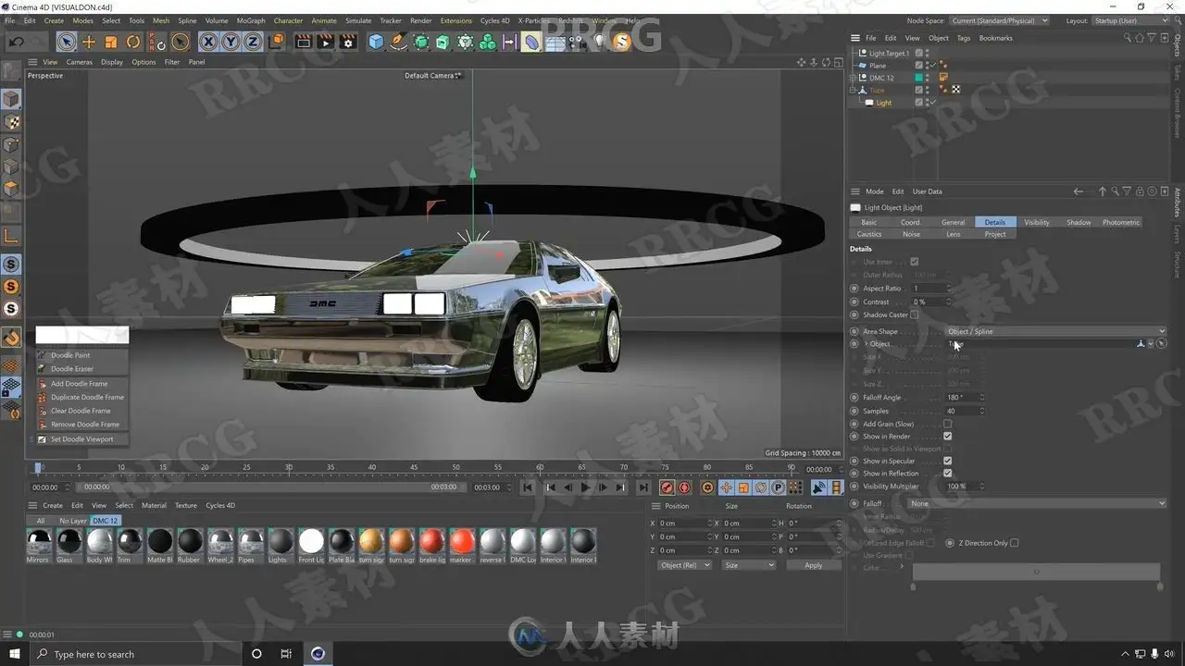Open the Falloff dropdown set to None
Screen dimensions: 1185x666
(x=1037, y=503)
